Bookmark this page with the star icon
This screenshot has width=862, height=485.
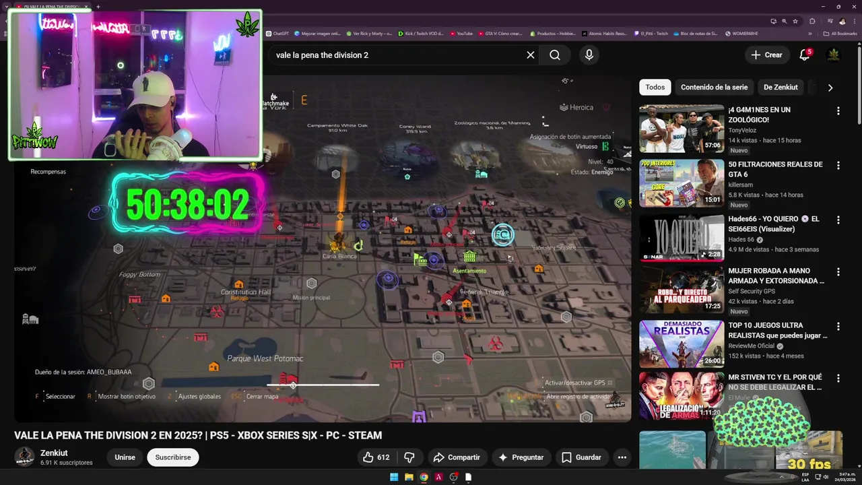click(x=795, y=21)
